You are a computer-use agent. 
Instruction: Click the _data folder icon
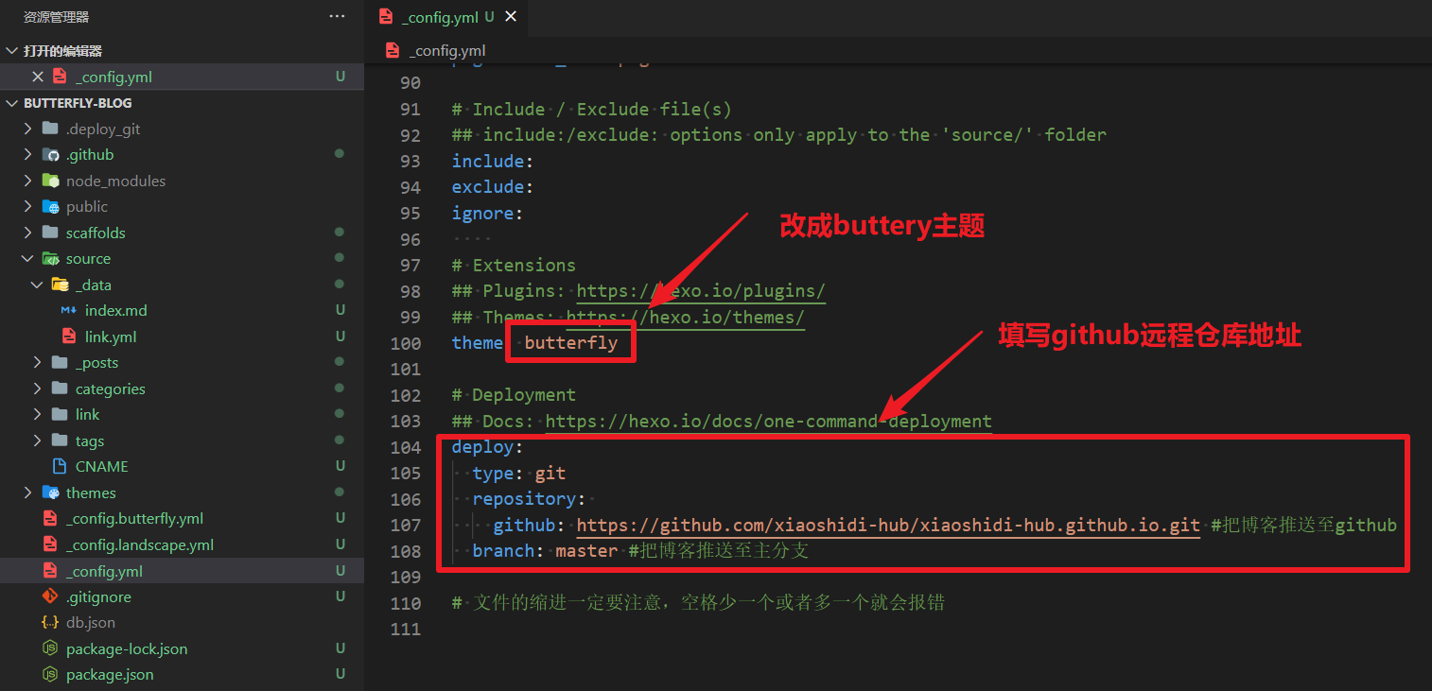[x=61, y=285]
